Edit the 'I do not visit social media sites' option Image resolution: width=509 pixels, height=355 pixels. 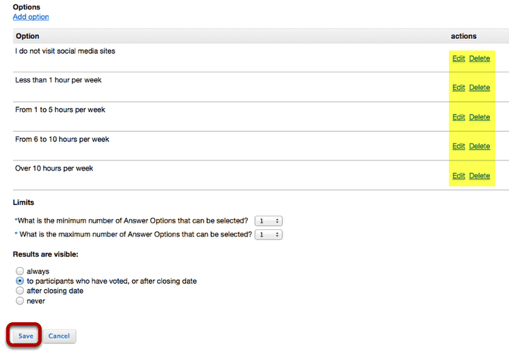click(458, 59)
